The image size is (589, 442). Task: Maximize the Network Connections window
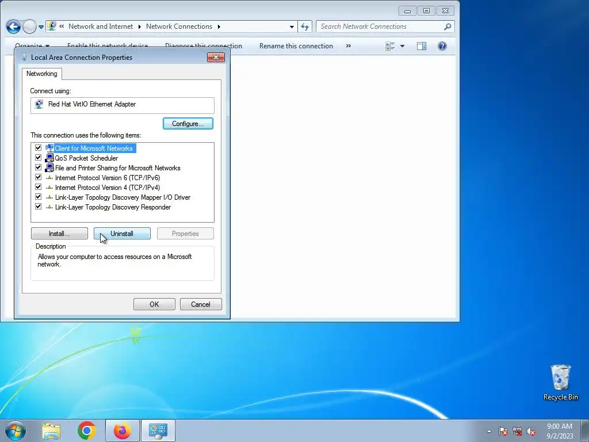pyautogui.click(x=426, y=11)
